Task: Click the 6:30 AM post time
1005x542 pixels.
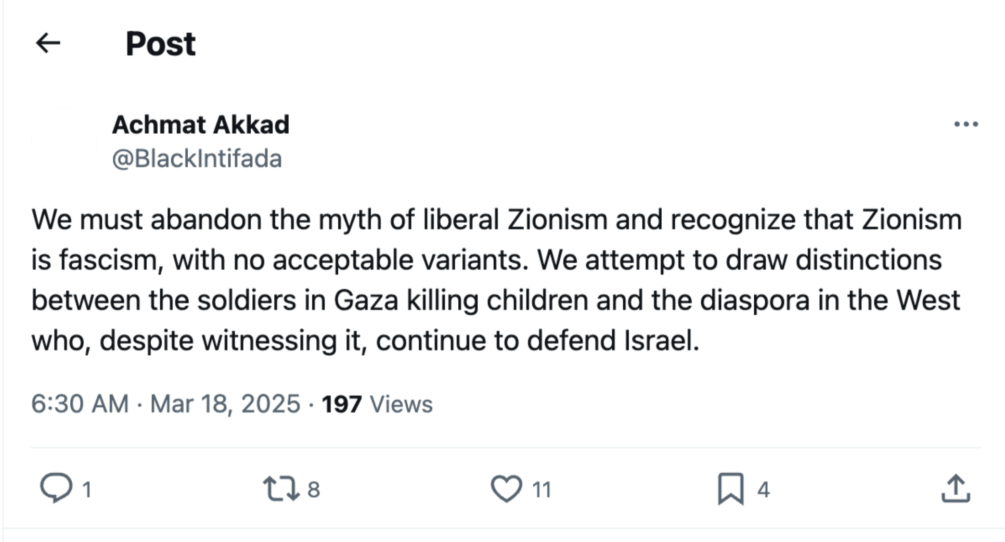Action: 80,403
